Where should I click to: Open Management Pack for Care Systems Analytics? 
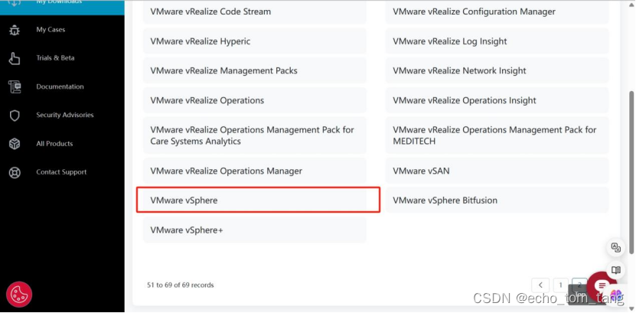point(255,135)
